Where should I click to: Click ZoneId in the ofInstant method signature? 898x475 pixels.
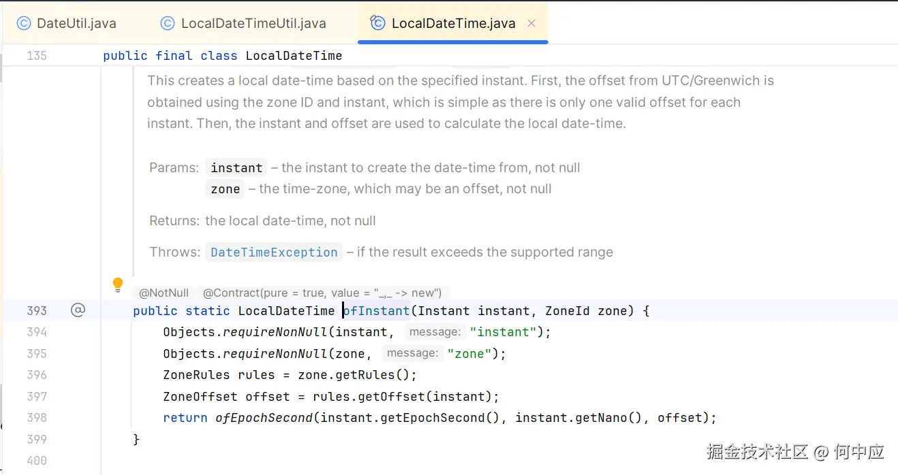pyautogui.click(x=568, y=311)
